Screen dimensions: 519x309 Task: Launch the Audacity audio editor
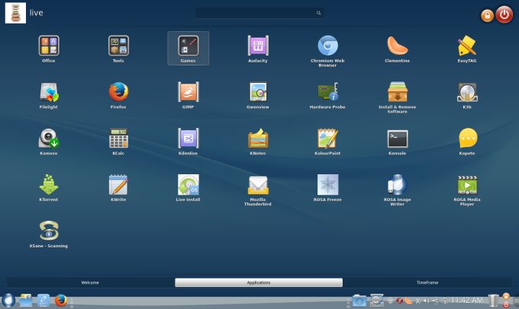(x=258, y=49)
